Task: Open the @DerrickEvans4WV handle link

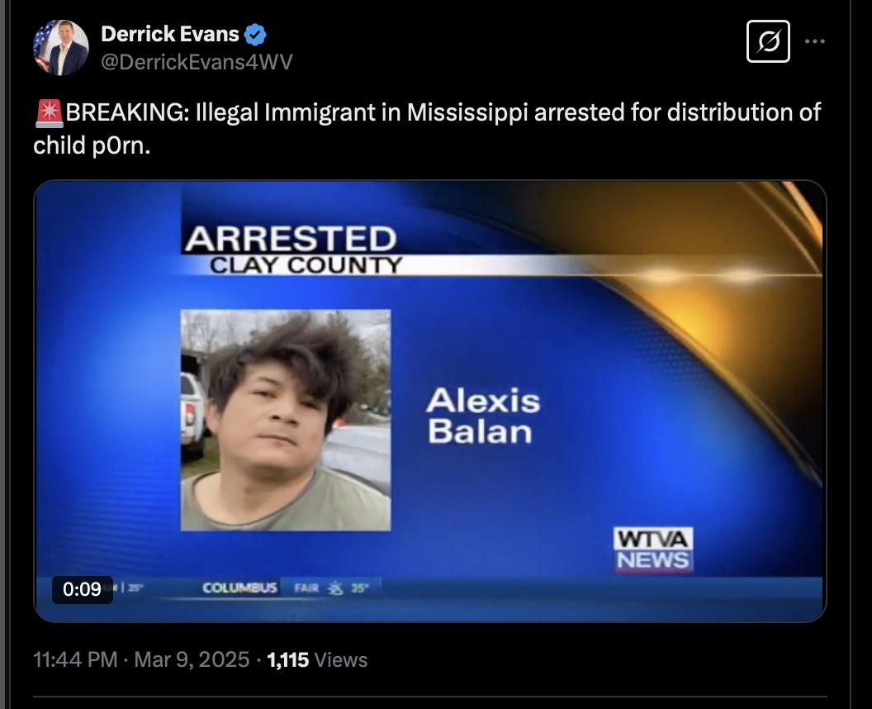Action: click(x=197, y=62)
